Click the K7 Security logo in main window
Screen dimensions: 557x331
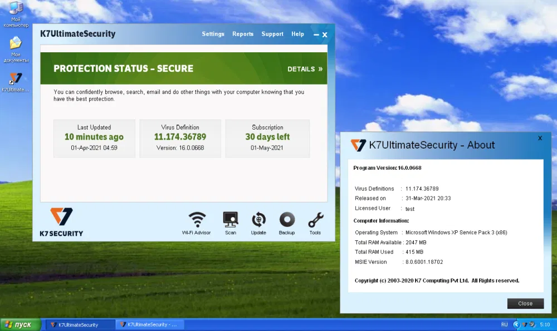[x=61, y=222]
